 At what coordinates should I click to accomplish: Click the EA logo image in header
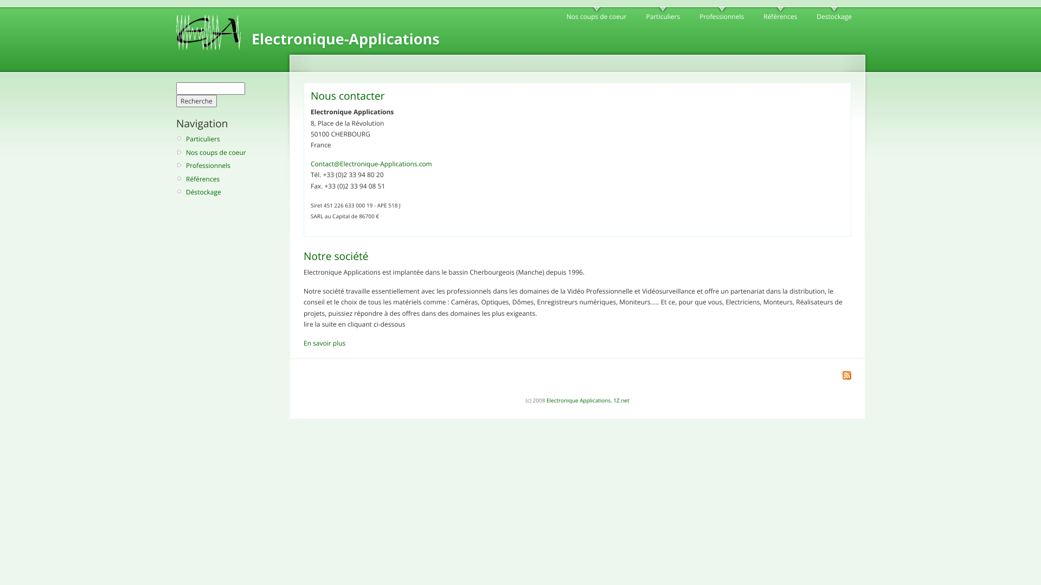point(208,32)
